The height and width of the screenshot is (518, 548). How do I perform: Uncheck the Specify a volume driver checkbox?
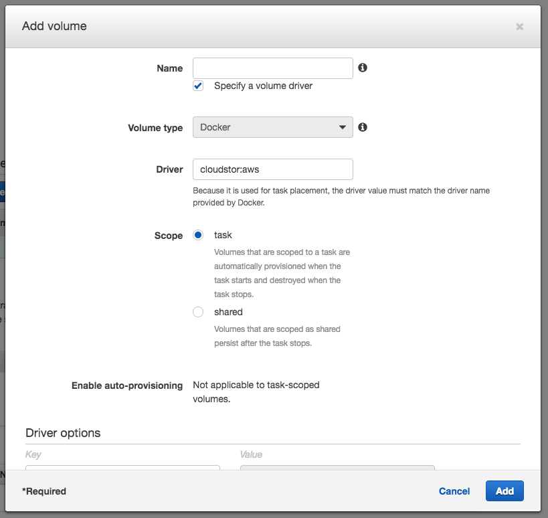pyautogui.click(x=198, y=86)
